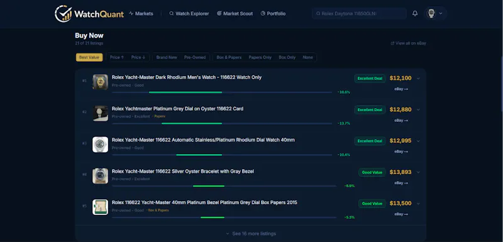
Task: Filter listings by Brand New
Action: (x=167, y=57)
